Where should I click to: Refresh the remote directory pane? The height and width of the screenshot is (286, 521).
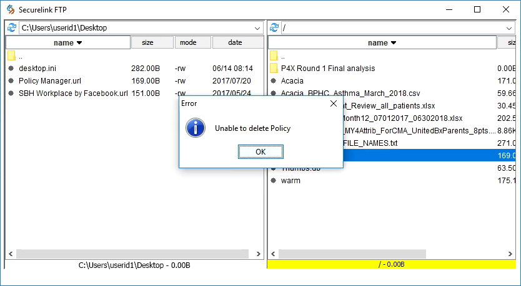274,28
